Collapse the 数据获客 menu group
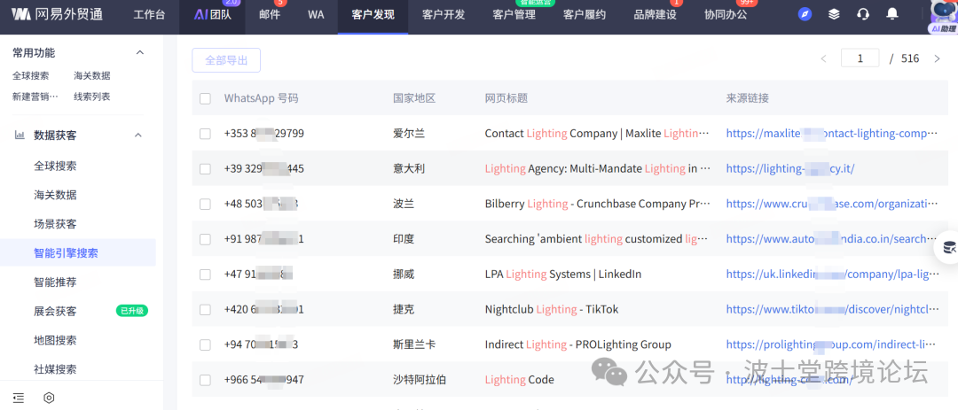This screenshot has height=410, width=958. point(138,135)
